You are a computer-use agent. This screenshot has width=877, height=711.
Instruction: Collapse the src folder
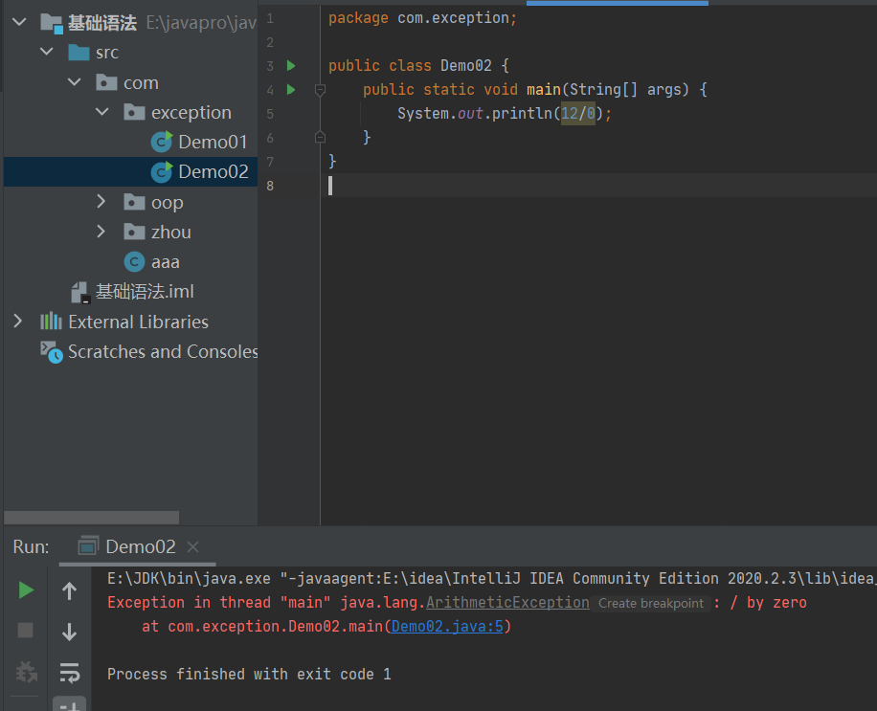pos(47,52)
